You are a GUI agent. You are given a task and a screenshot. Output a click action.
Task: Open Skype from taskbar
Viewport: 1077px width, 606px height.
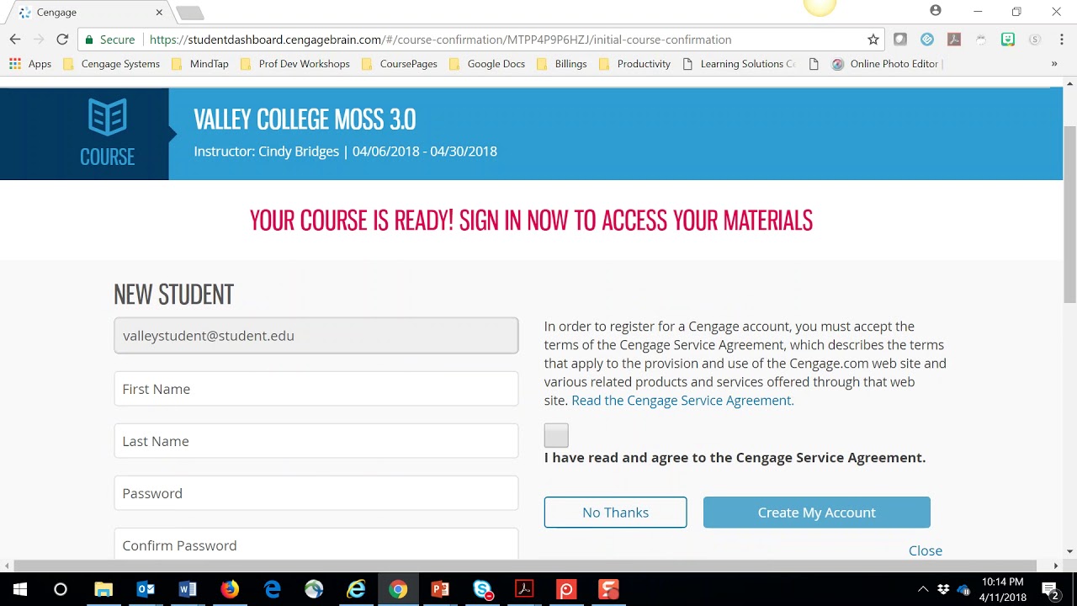click(x=482, y=589)
